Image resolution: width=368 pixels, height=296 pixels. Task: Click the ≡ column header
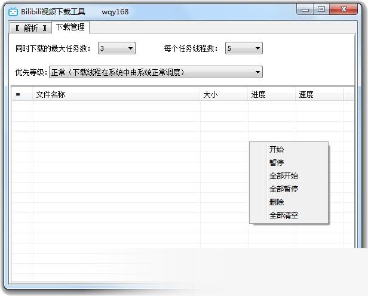(x=22, y=94)
